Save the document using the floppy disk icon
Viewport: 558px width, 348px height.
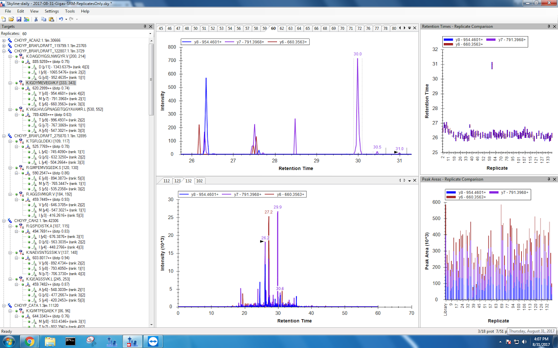tap(18, 19)
